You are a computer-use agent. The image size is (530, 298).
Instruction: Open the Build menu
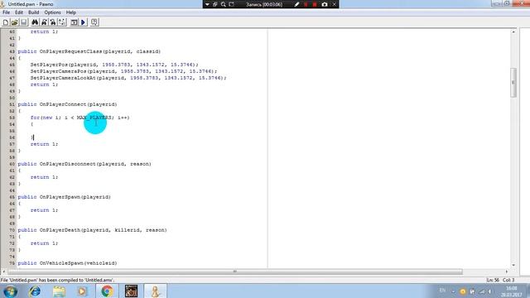(33, 12)
